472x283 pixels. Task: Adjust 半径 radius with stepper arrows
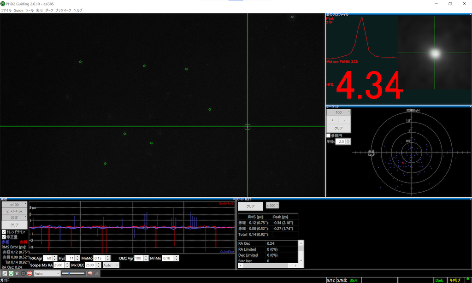[348, 141]
